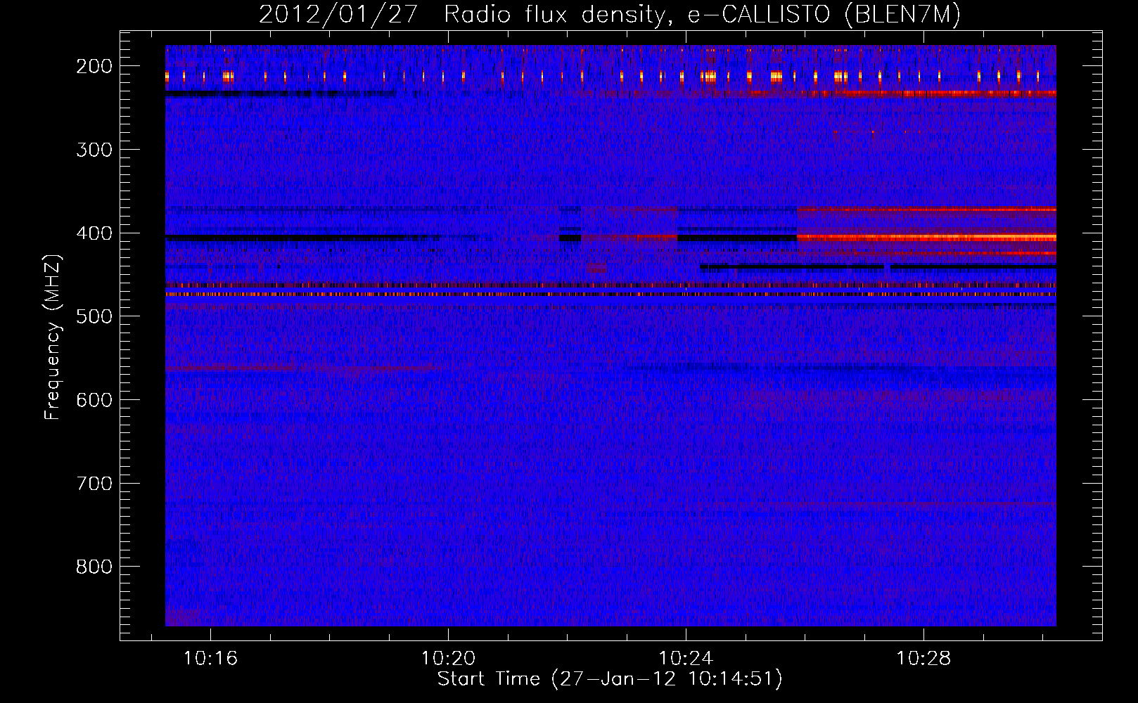The image size is (1138, 703).
Task: Click the "Frequency (MHZ)" axis label
Action: 53,337
